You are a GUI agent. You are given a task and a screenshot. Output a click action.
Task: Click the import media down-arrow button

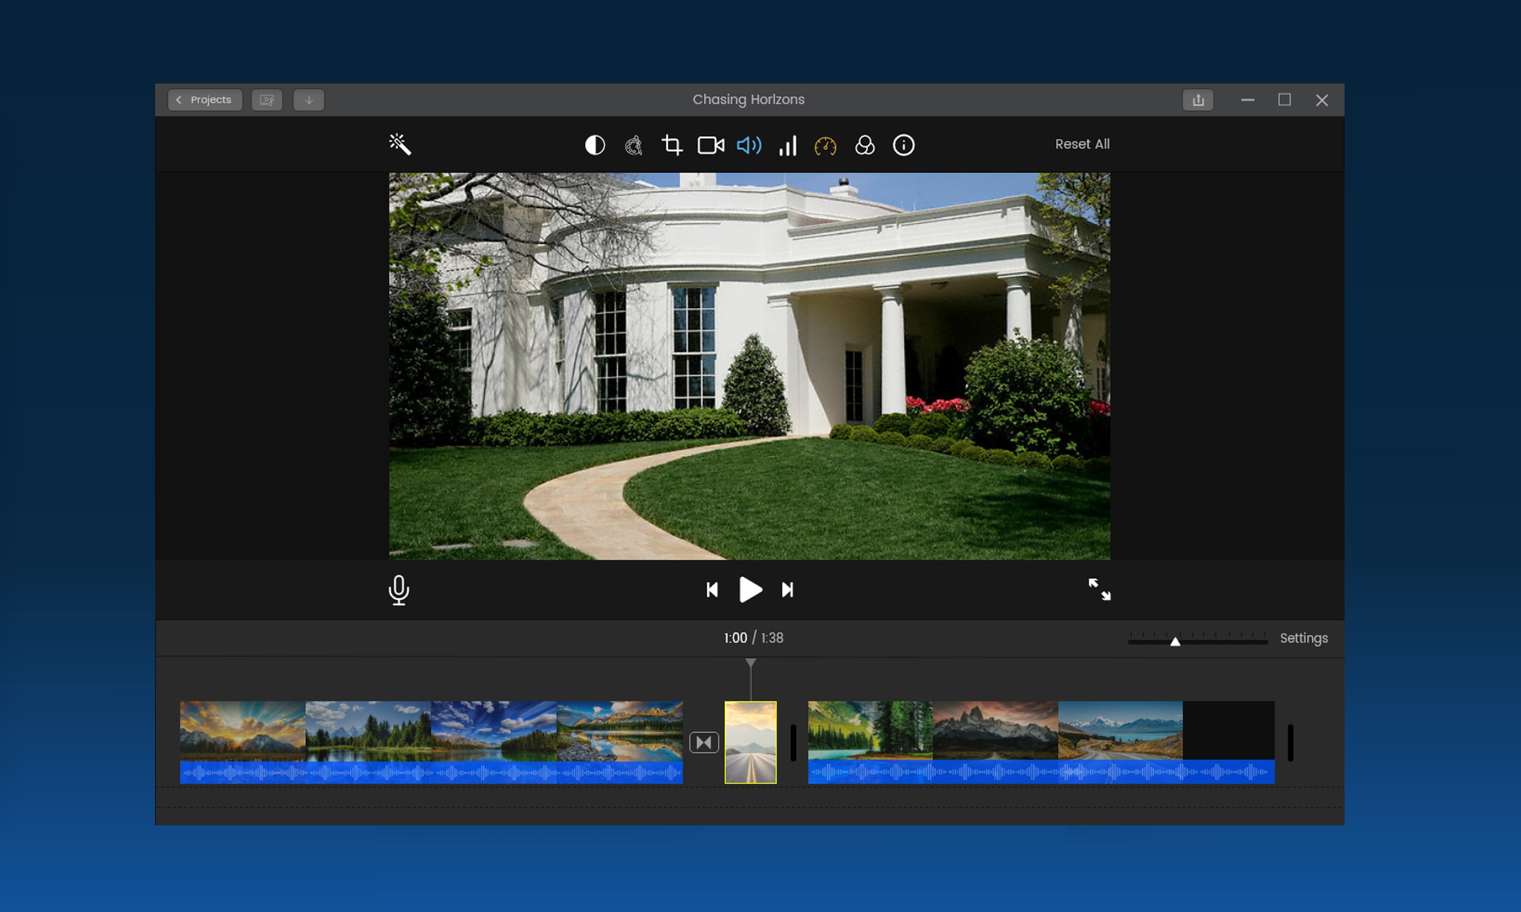coord(308,100)
